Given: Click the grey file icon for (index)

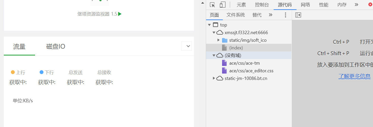Looking at the screenshot, I should pyautogui.click(x=224, y=48).
